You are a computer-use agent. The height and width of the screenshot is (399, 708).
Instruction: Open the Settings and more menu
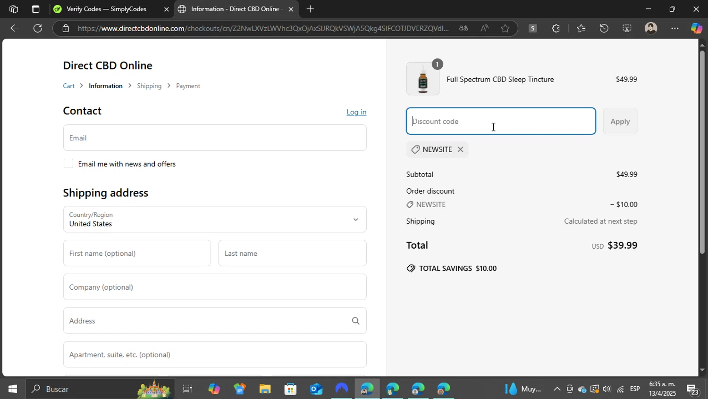[x=675, y=28]
